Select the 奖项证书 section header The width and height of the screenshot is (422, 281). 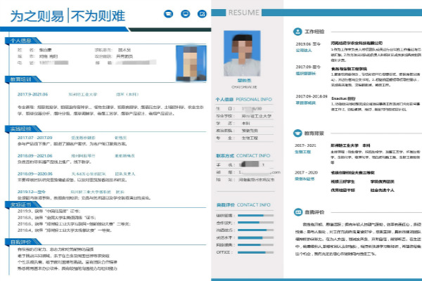click(21, 204)
